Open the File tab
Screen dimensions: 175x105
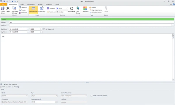[3, 4]
